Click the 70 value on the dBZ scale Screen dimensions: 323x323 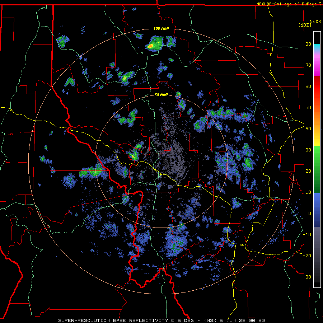[308, 65]
